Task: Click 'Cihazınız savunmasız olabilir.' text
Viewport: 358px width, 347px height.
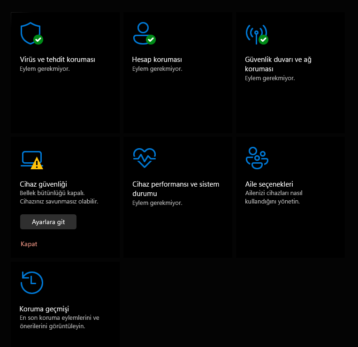Action: (x=59, y=202)
